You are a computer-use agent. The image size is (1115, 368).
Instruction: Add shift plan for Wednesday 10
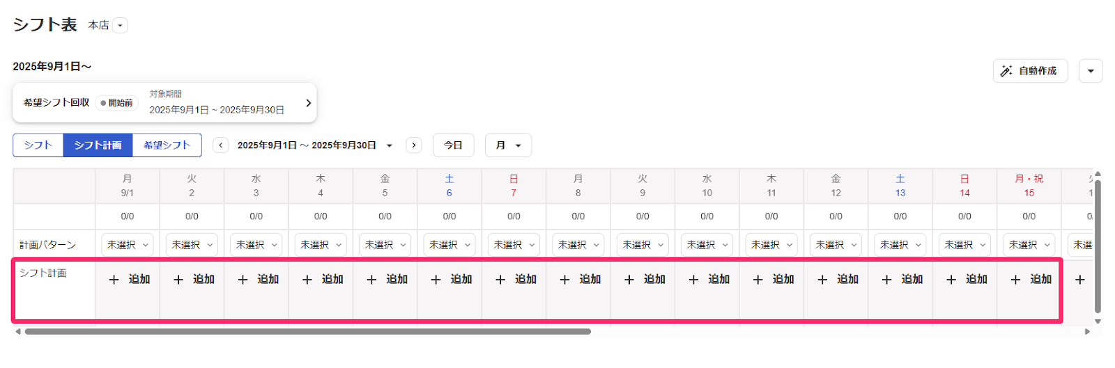pos(709,280)
